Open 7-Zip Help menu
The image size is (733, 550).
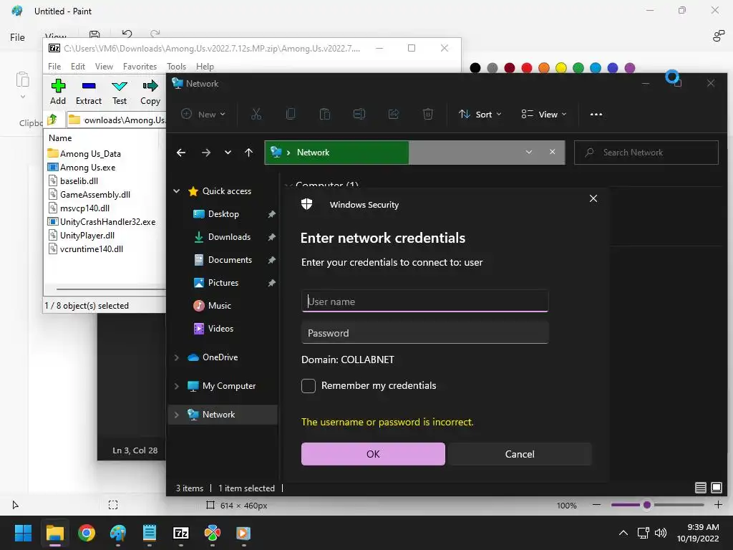point(205,67)
